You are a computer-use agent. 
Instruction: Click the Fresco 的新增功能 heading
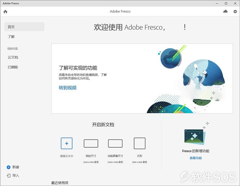click(196, 151)
